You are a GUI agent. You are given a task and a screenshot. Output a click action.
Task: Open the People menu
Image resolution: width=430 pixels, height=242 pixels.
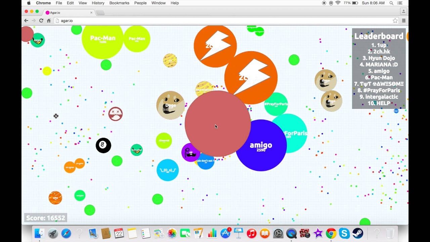[140, 3]
